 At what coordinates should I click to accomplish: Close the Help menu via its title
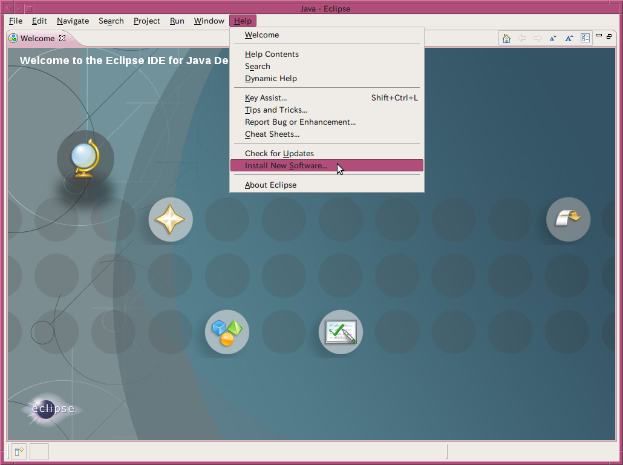coord(243,21)
